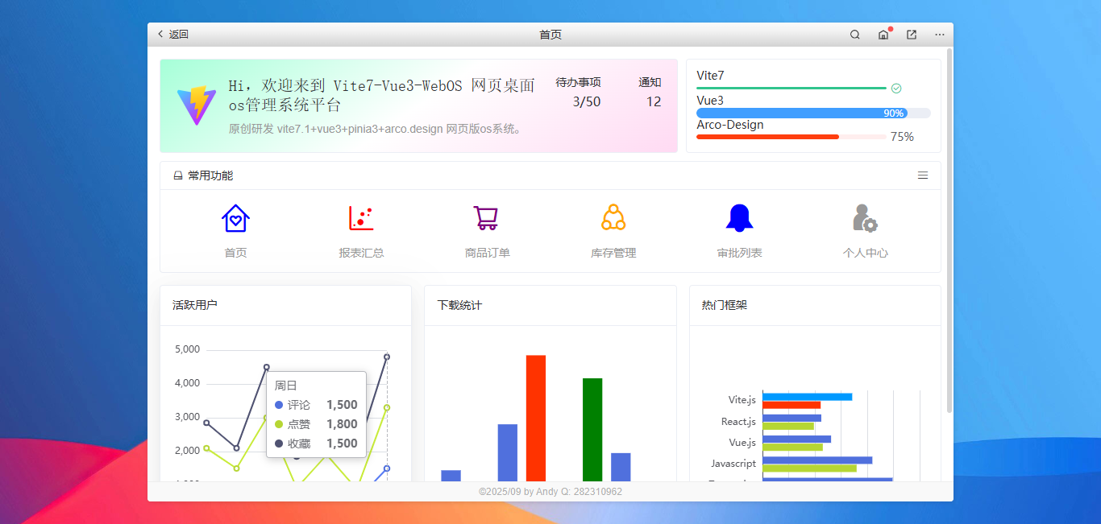
Task: Click the Vite lightning logo
Action: 197,105
